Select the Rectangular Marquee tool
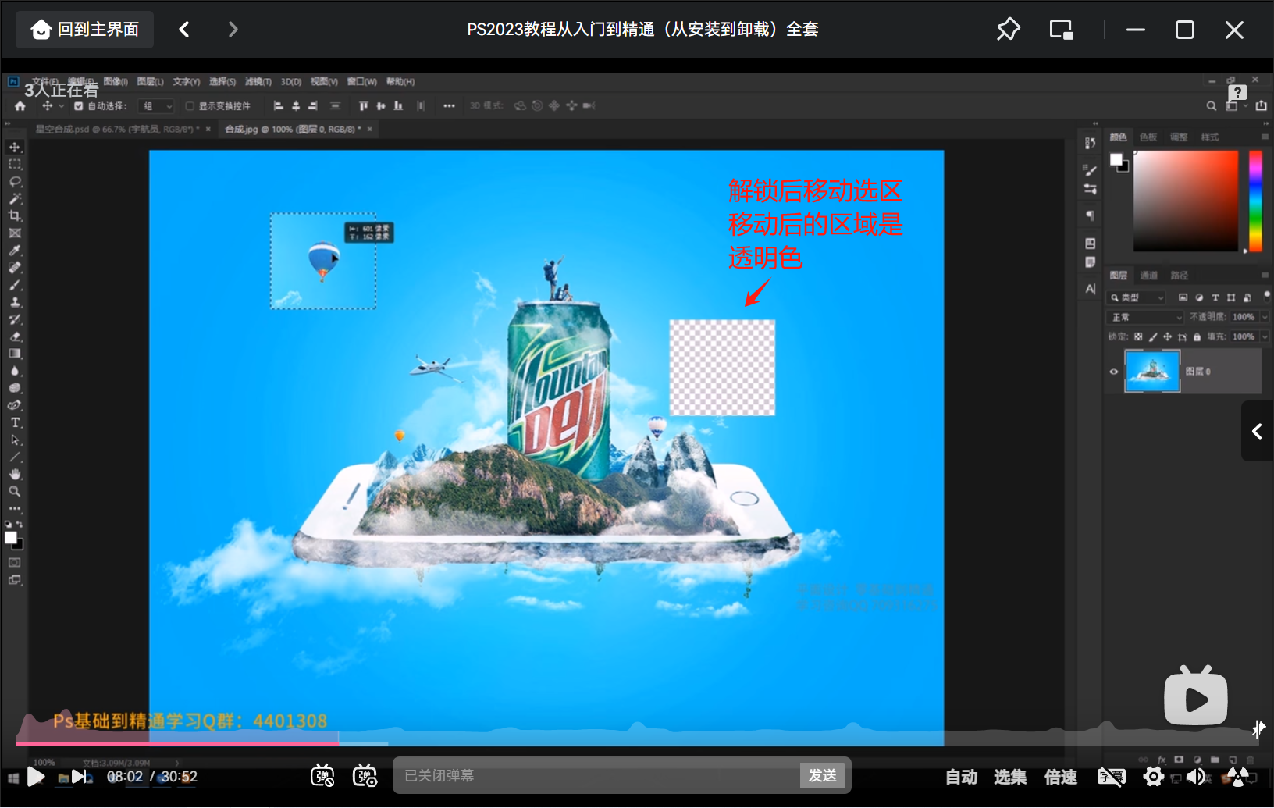Screen dimensions: 1274x808 (x=15, y=165)
